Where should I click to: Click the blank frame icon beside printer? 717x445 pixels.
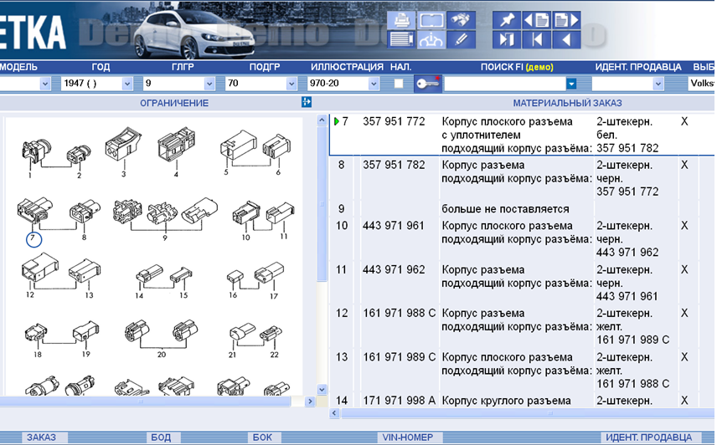coord(431,21)
